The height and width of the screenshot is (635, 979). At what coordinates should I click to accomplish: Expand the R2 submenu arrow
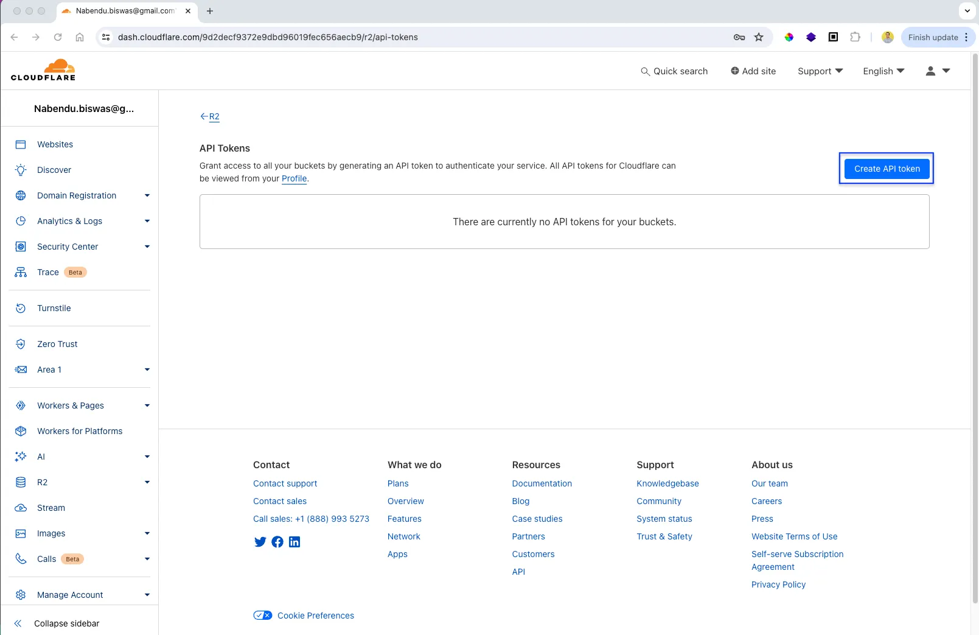click(147, 482)
